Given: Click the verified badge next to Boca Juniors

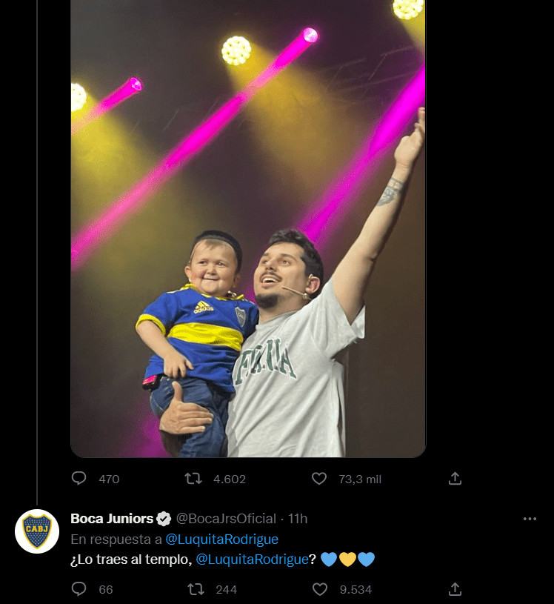Looking at the screenshot, I should pyautogui.click(x=164, y=519).
